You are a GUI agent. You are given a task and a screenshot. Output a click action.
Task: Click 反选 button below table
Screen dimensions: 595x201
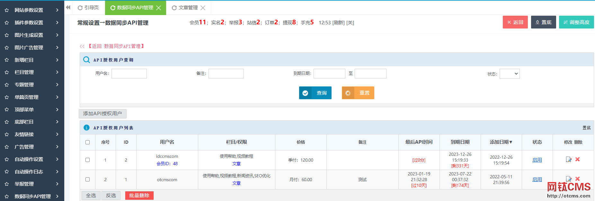111,196
